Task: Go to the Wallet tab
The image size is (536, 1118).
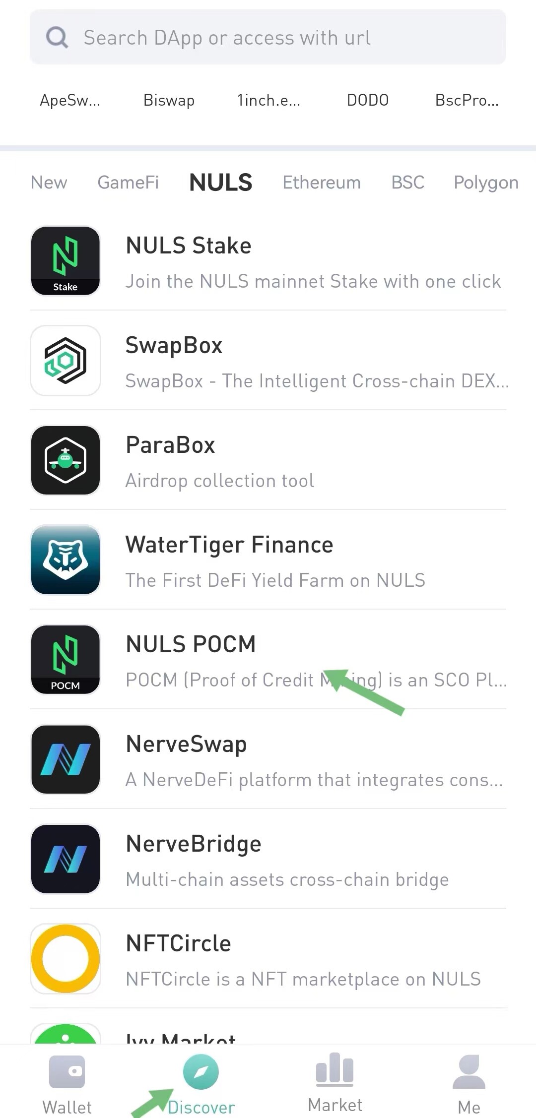Action: pyautogui.click(x=67, y=1084)
